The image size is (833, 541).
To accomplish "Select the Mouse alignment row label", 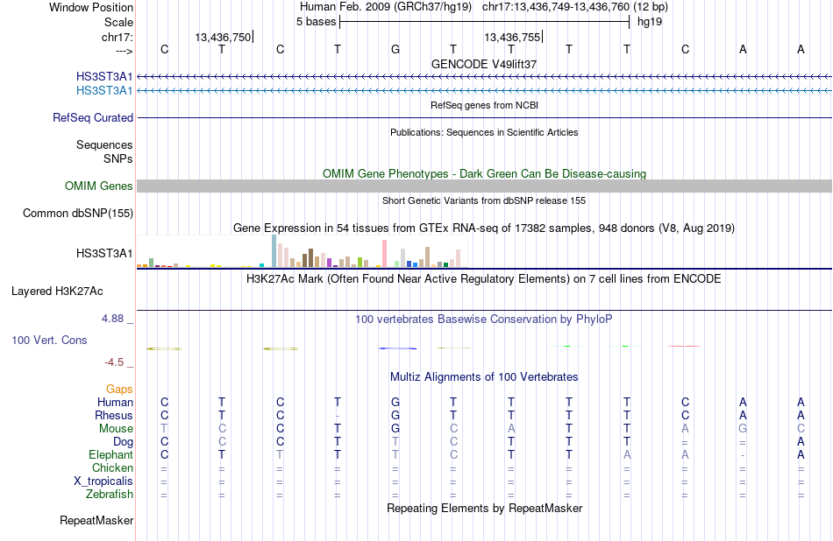I will [116, 429].
